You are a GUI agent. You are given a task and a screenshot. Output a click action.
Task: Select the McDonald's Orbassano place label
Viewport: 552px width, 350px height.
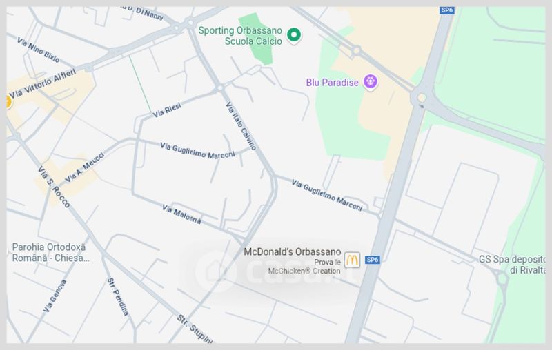pos(292,252)
